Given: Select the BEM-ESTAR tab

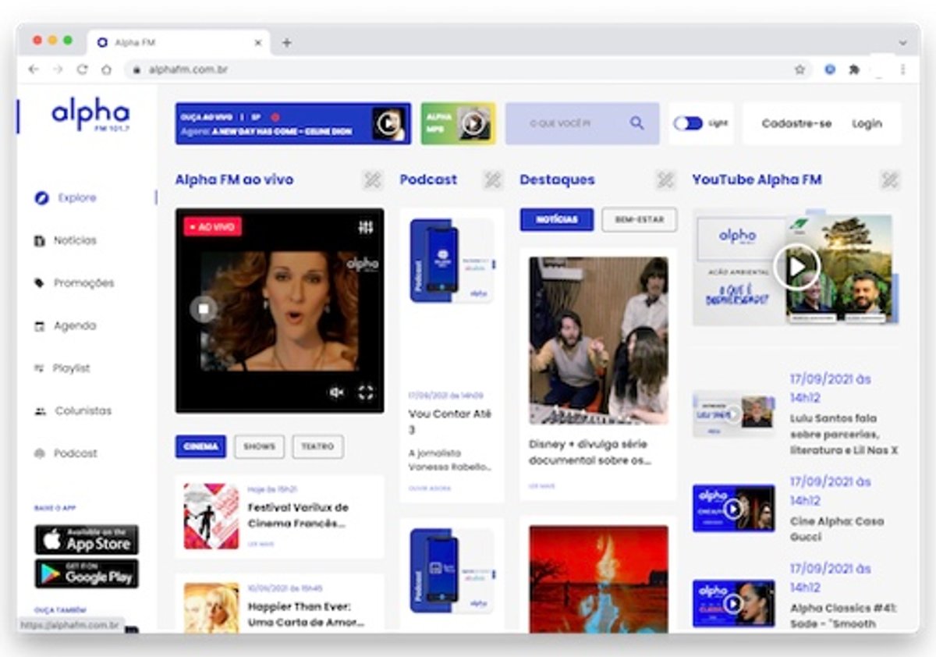Looking at the screenshot, I should pyautogui.click(x=639, y=220).
